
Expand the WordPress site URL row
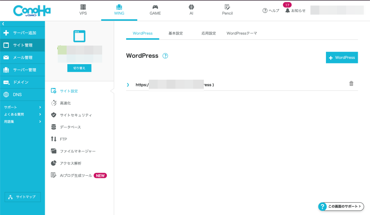pos(128,85)
